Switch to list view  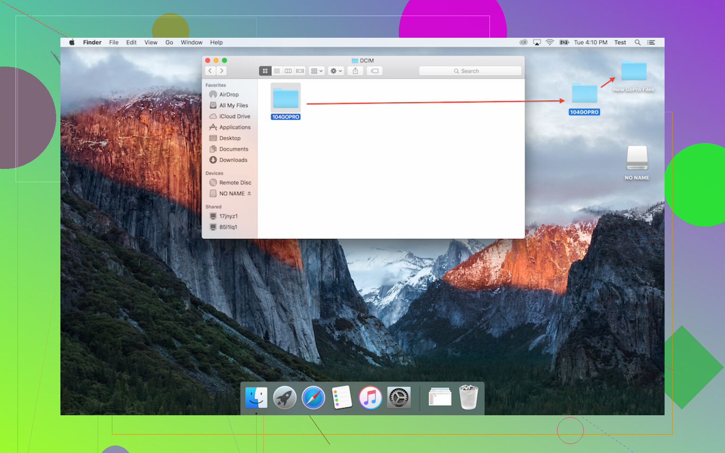tap(277, 71)
